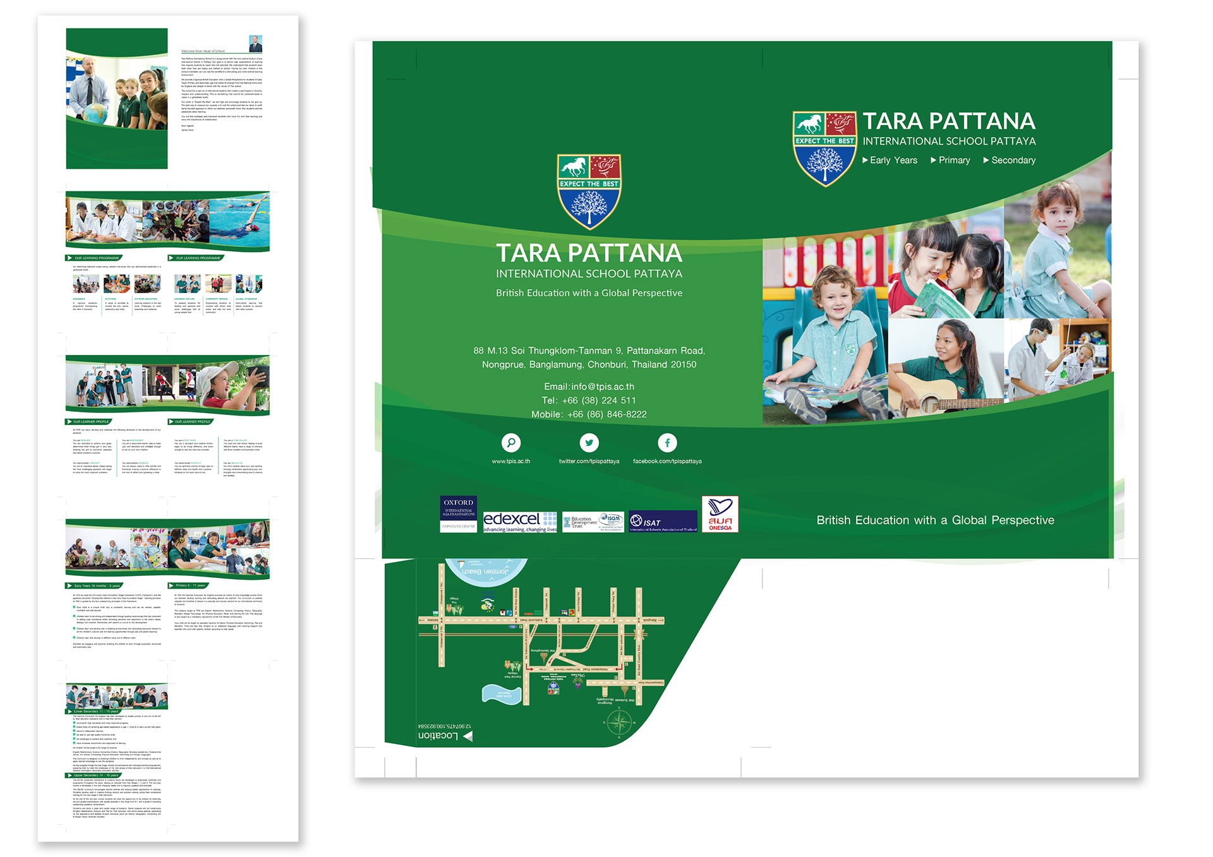1213x857 pixels.
Task: Click the teacher with globe cover photo
Action: tap(117, 92)
